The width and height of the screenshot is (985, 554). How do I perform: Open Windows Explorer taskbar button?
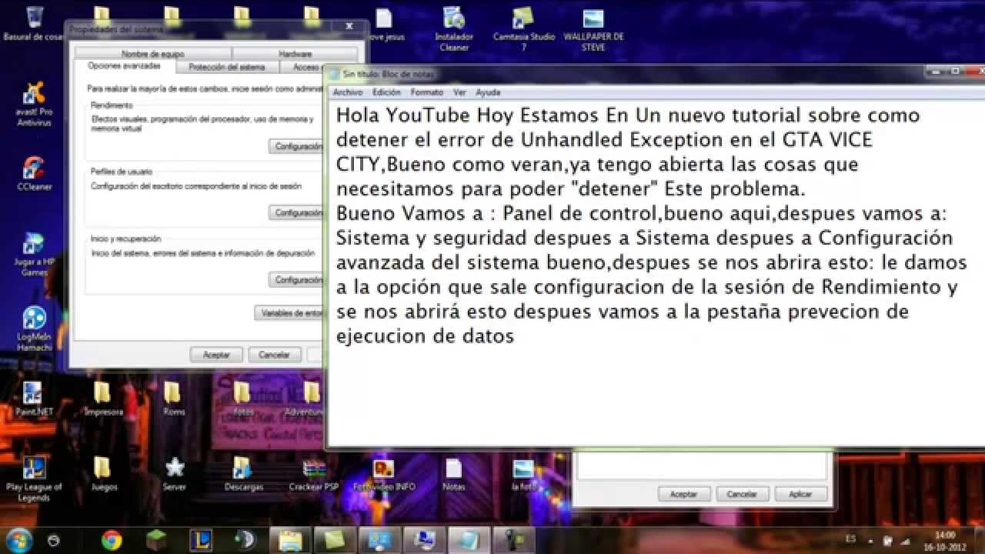coord(290,540)
